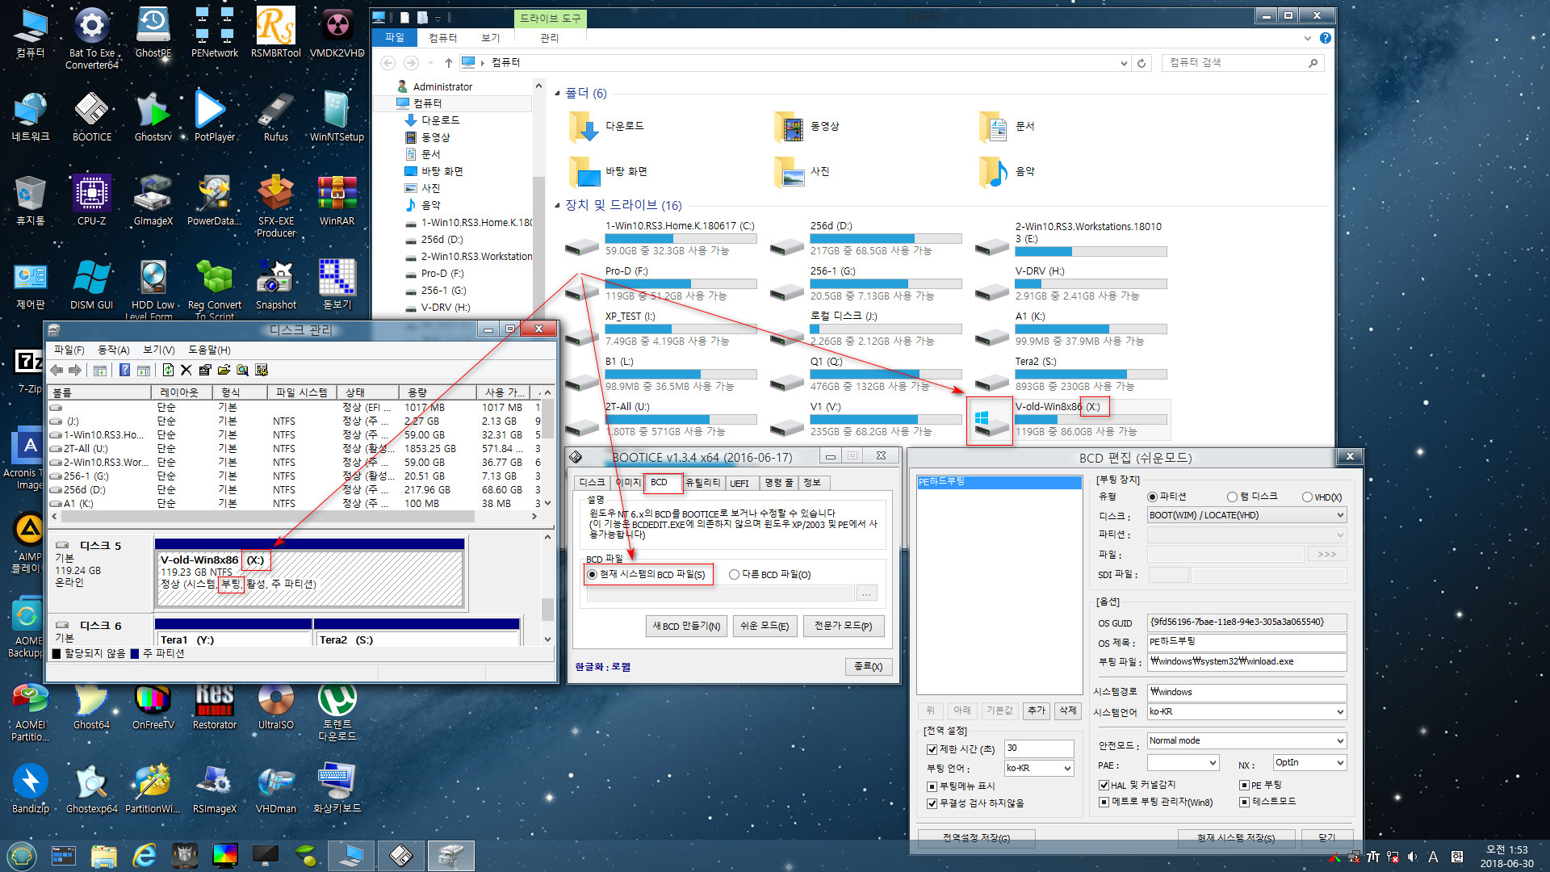The height and width of the screenshot is (872, 1550).
Task: Click the File Explorer folder icon on taskbar
Action: [x=103, y=855]
